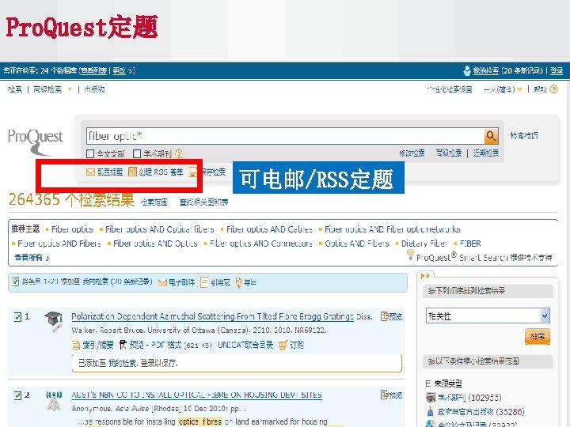The width and height of the screenshot is (570, 427).
Task: Collapse the sidebar with orange double arrows
Action: (x=425, y=276)
